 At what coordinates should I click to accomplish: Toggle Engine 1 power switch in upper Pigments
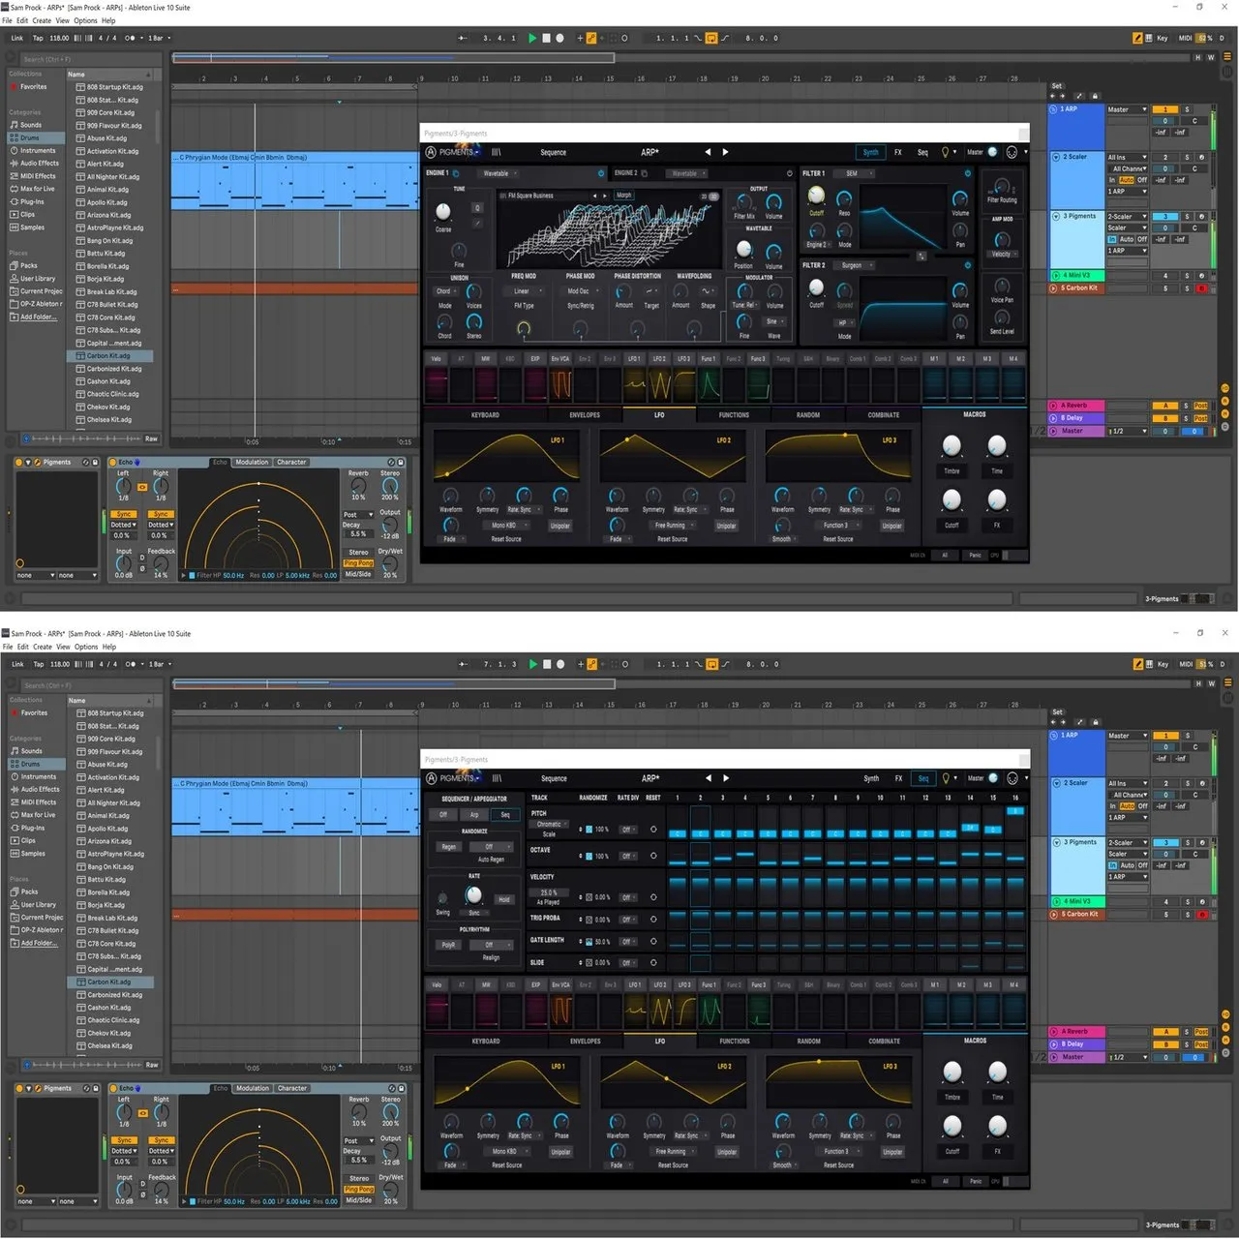pyautogui.click(x=600, y=173)
